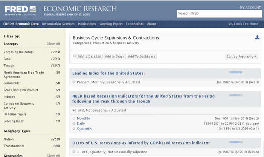Click date range 'Dec 1854 to Nov 2019 (Dec 2)'
Image resolution: width=264 pixels, height=157 pixels.
[x=237, y=118]
